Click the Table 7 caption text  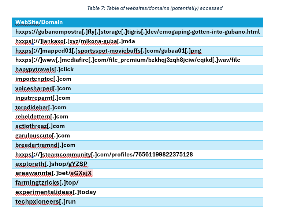click(x=155, y=8)
